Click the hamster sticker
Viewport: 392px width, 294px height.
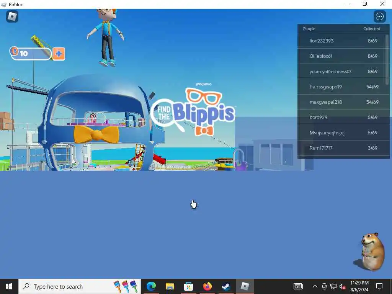[370, 251]
